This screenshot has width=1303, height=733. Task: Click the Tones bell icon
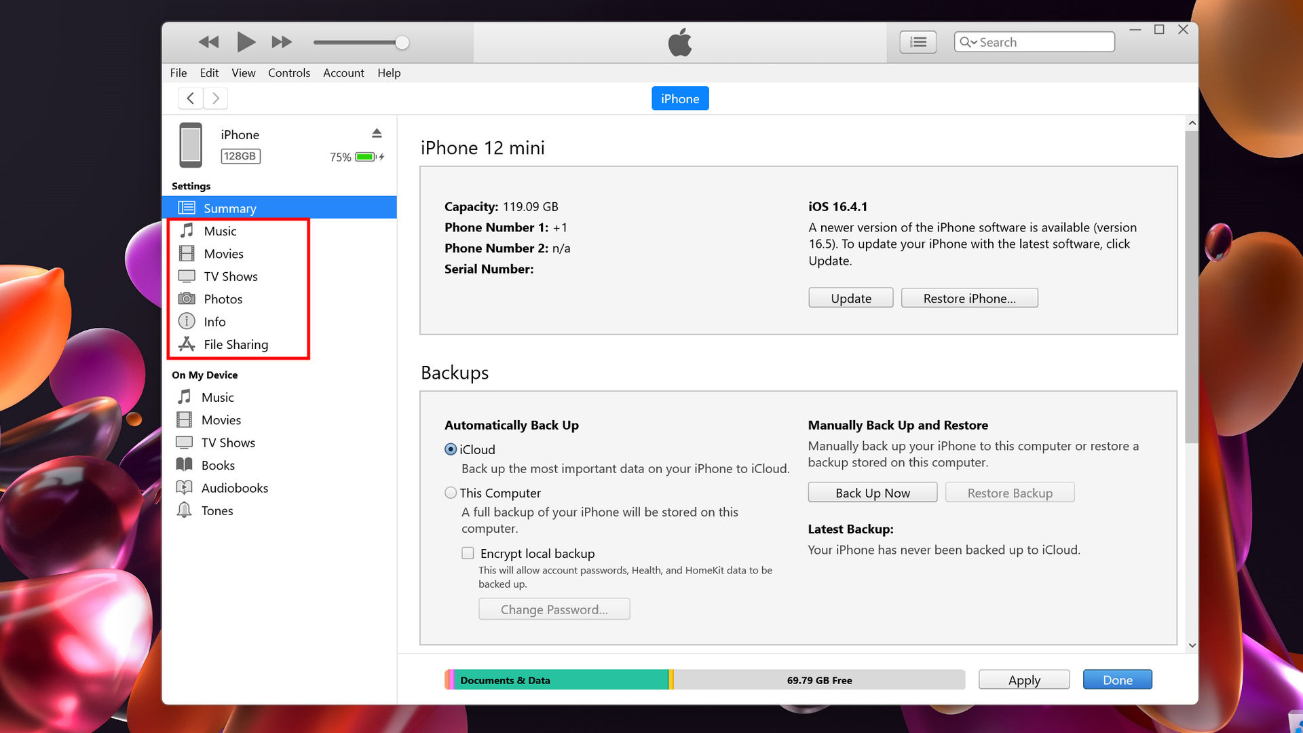click(x=184, y=510)
